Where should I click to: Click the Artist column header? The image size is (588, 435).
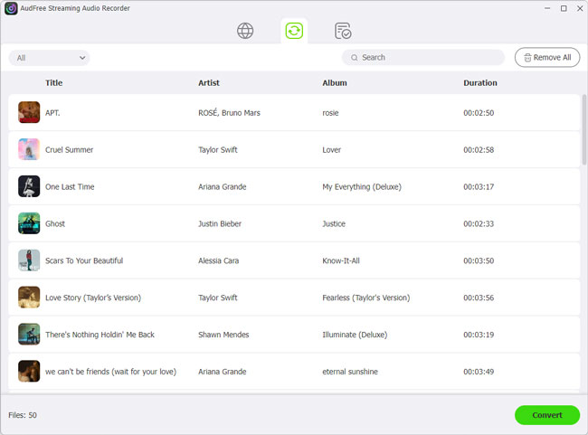click(x=209, y=83)
